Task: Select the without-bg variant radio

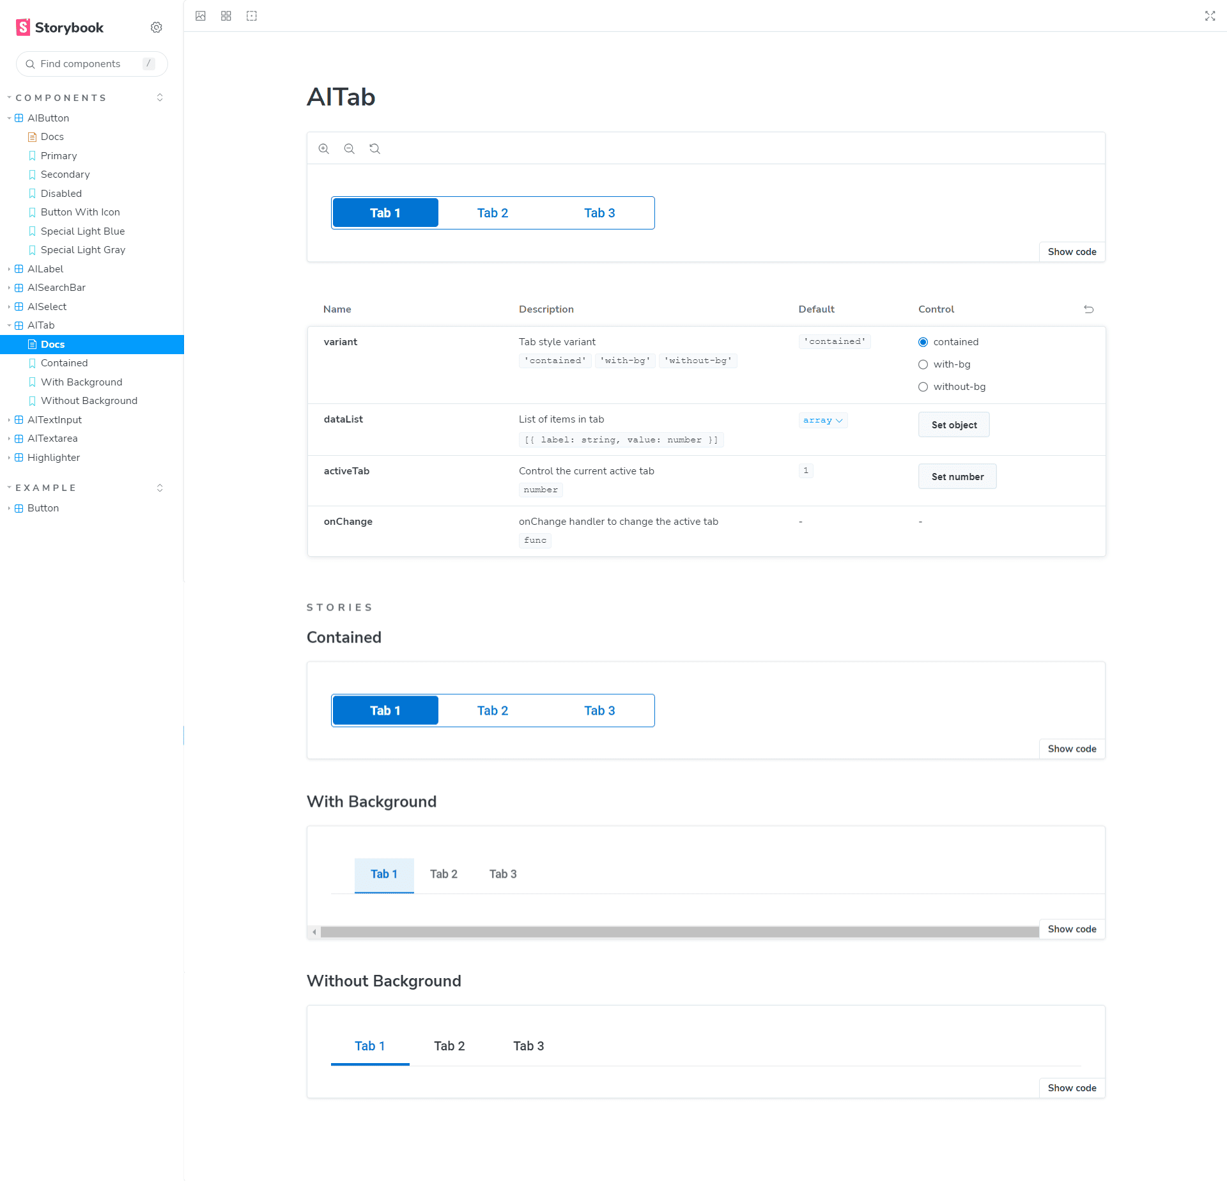Action: (923, 387)
